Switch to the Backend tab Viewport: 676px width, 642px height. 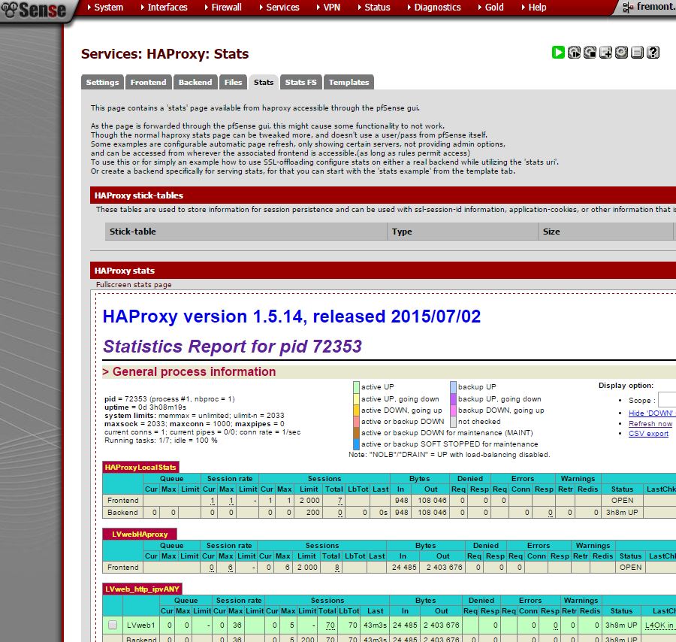195,82
